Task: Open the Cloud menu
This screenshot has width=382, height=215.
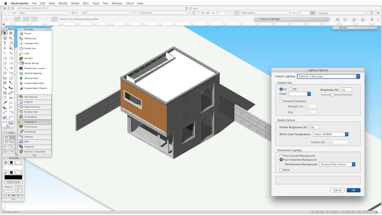Action: click(x=130, y=3)
